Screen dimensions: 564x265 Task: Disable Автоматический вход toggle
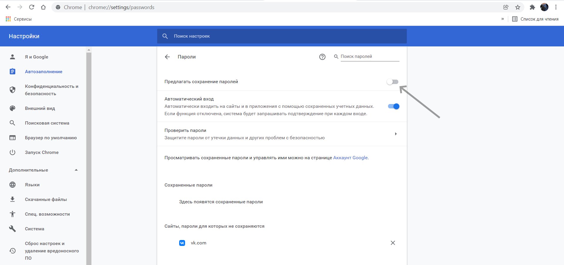coord(394,106)
